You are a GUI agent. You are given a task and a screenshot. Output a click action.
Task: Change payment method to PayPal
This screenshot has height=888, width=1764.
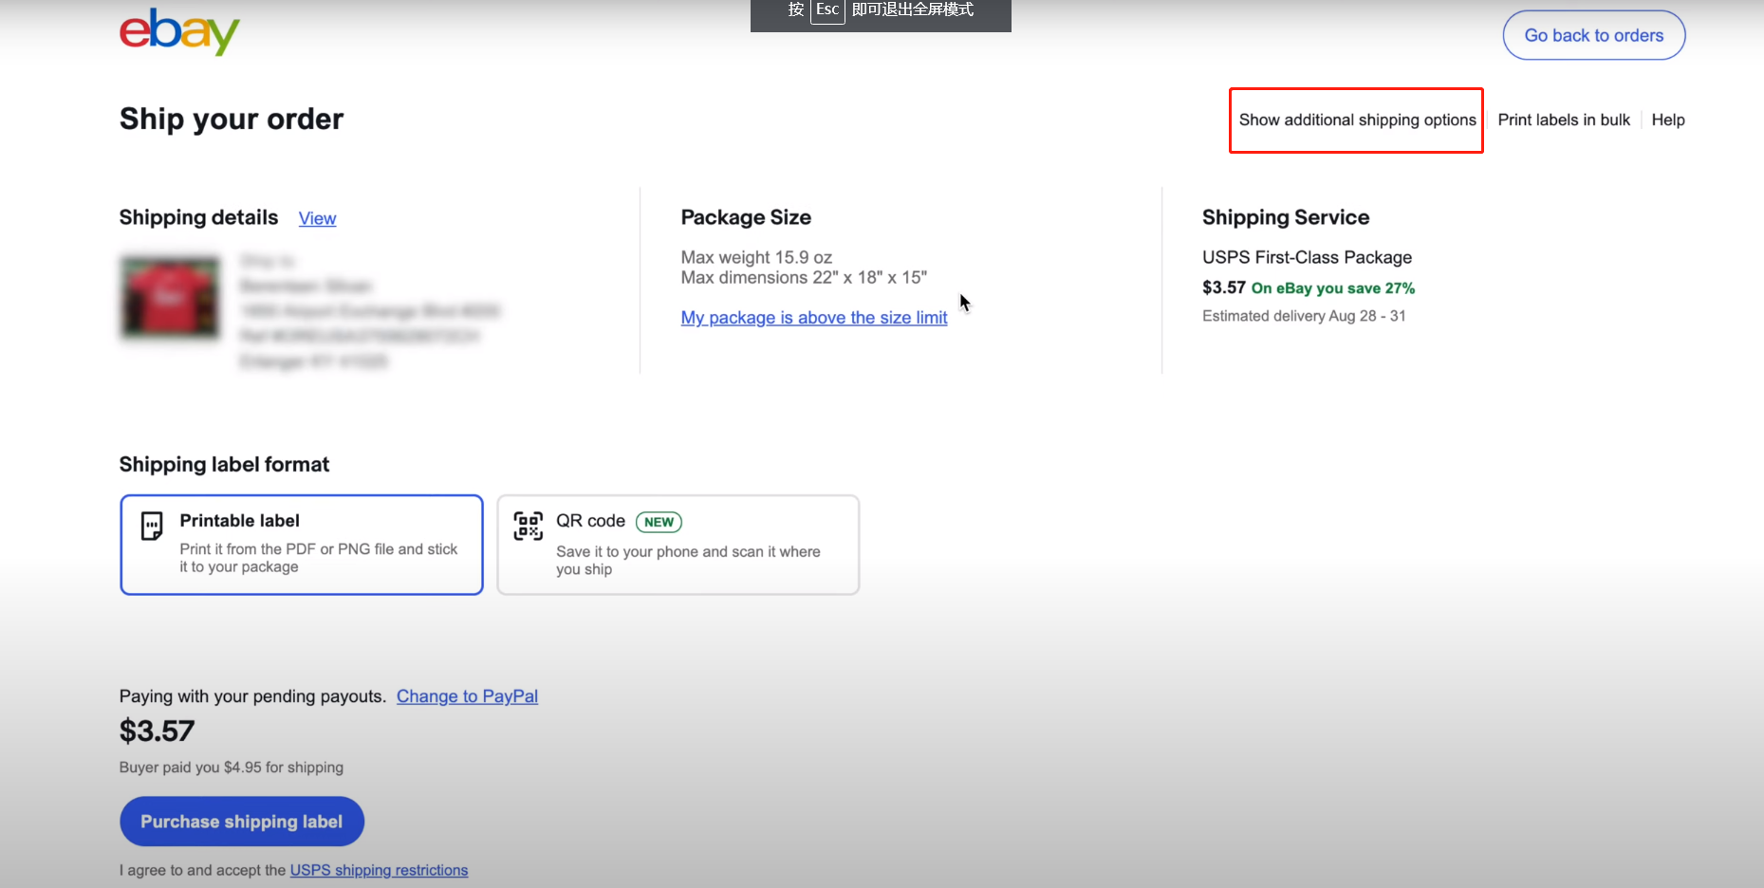(467, 696)
